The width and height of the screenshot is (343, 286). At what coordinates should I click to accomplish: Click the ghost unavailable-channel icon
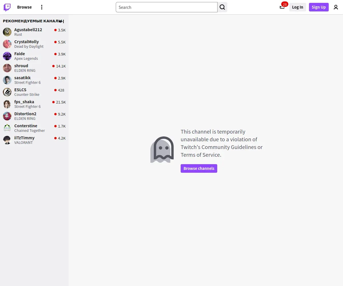(162, 150)
